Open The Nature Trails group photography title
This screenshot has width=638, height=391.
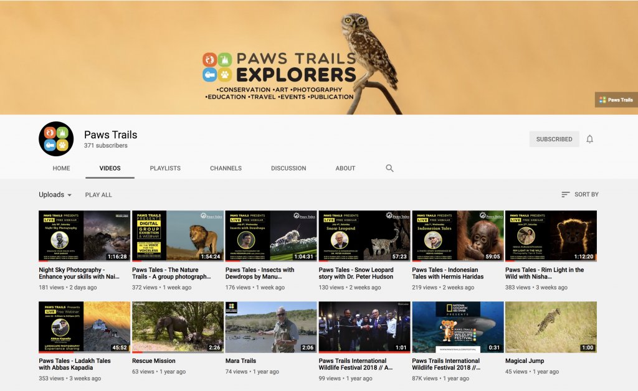click(171, 273)
